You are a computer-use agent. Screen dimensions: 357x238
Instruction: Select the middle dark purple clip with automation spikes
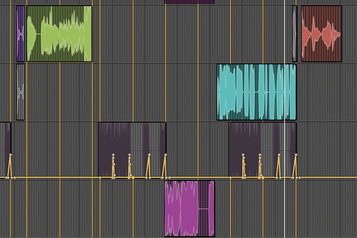(132, 150)
